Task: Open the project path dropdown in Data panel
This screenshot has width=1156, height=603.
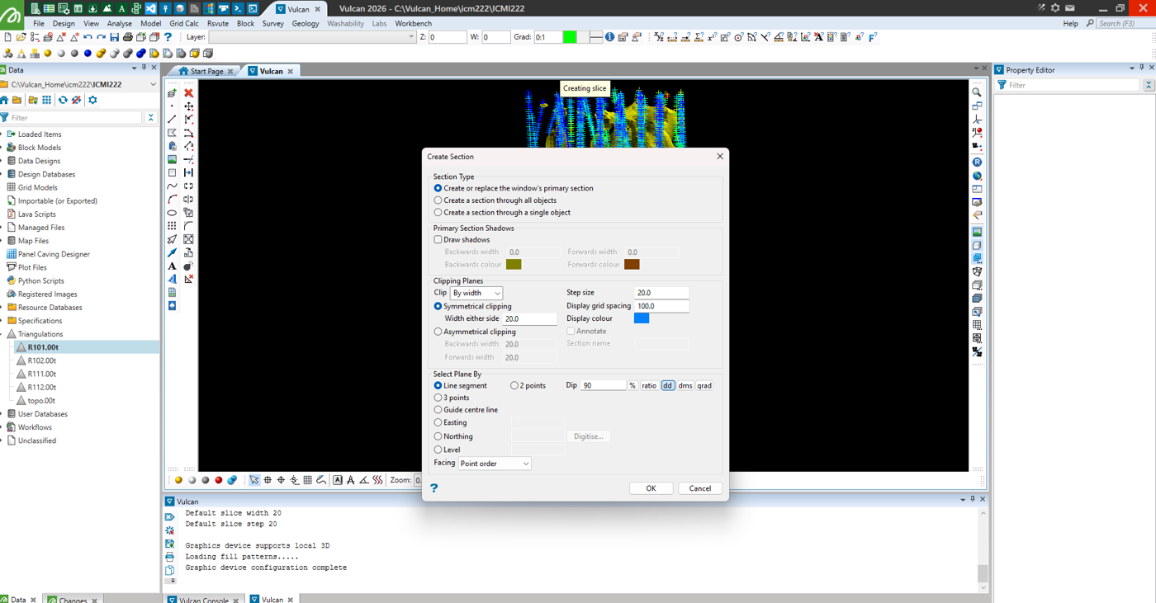Action: (153, 84)
